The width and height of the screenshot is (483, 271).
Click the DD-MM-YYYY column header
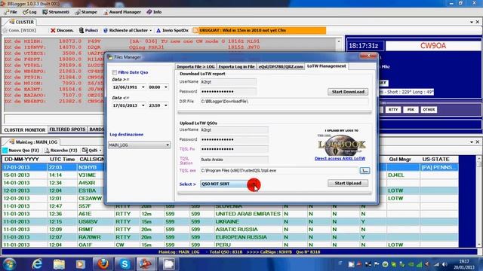(22, 159)
